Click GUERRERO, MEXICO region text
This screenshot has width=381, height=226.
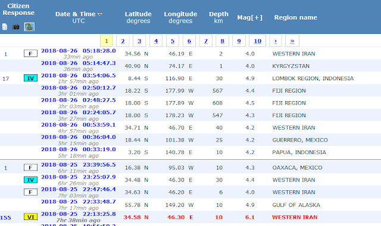300,140
